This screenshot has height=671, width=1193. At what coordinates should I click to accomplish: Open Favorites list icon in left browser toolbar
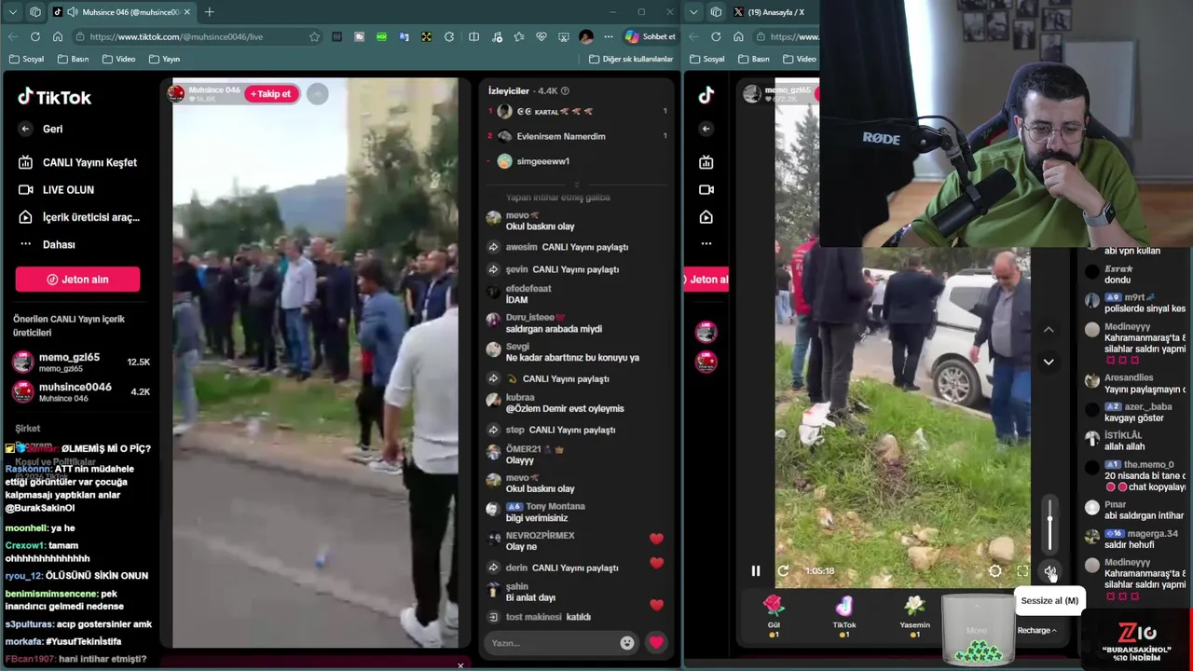click(519, 36)
